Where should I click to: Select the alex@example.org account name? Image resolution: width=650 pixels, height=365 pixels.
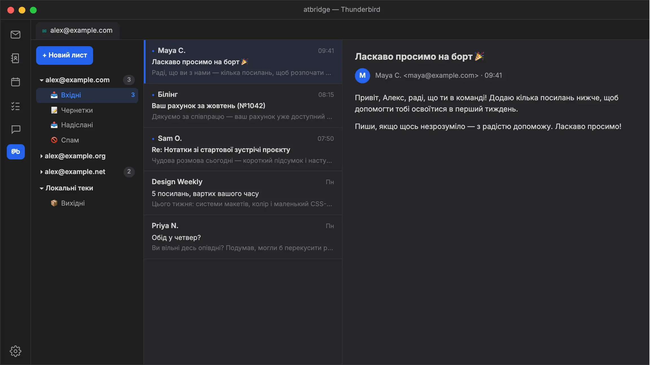click(75, 156)
